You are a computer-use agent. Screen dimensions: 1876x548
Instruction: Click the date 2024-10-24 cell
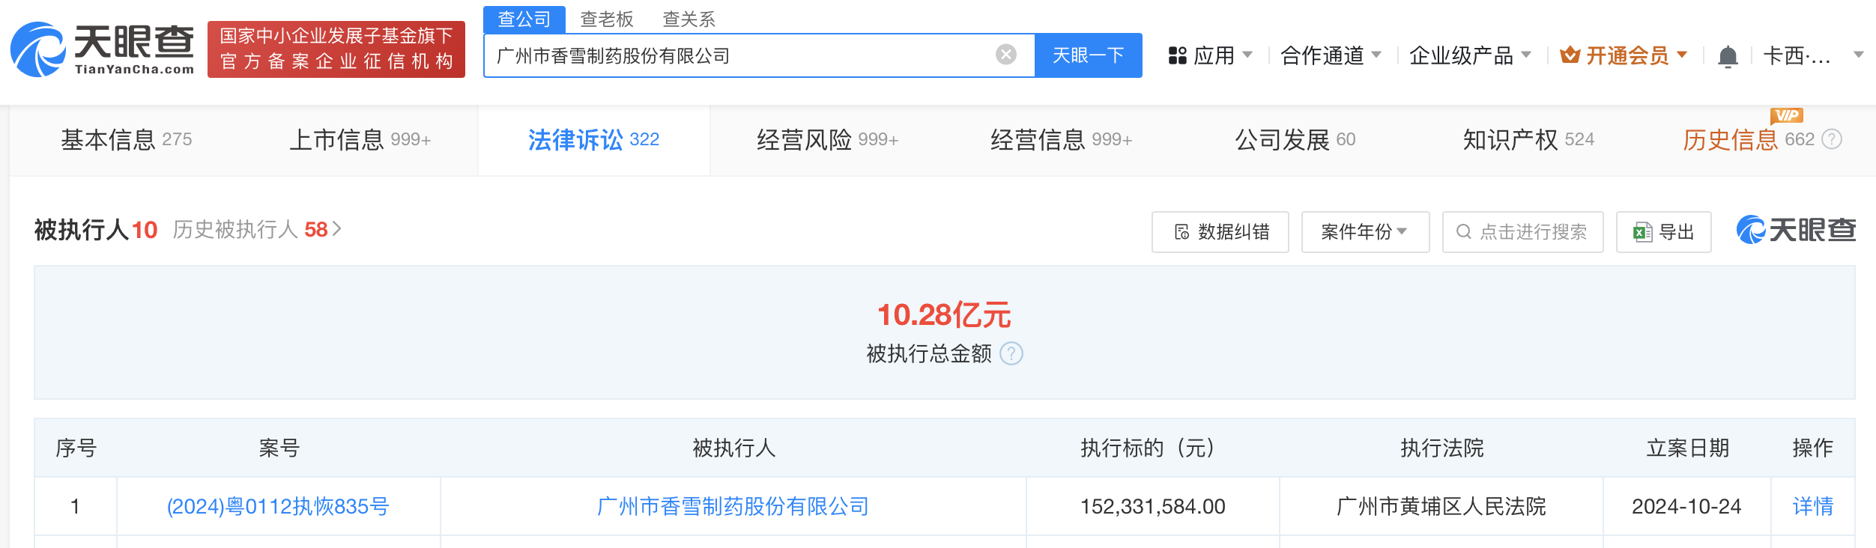click(x=1686, y=507)
